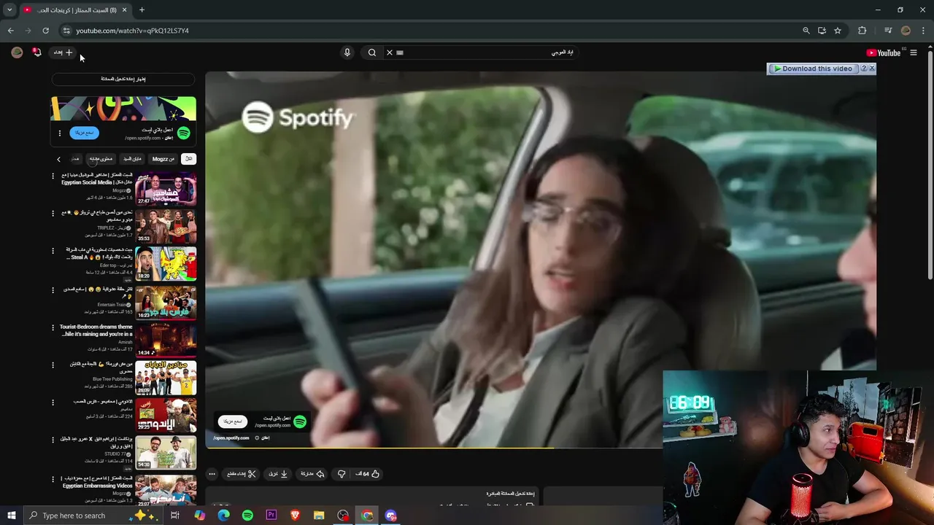Click the Download this video extension button
The height and width of the screenshot is (525, 934).
pos(813,69)
